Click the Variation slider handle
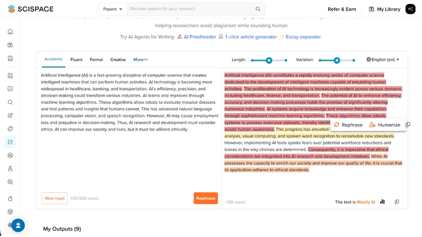Image resolution: width=422 pixels, height=237 pixels. (x=336, y=61)
